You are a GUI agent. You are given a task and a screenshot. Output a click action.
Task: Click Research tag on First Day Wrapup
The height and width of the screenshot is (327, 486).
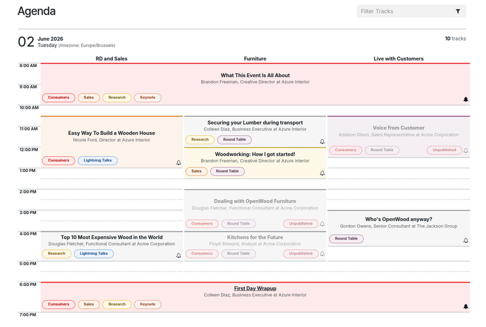pos(117,304)
